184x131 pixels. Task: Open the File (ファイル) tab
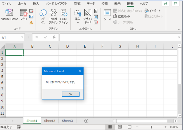click(7, 4)
